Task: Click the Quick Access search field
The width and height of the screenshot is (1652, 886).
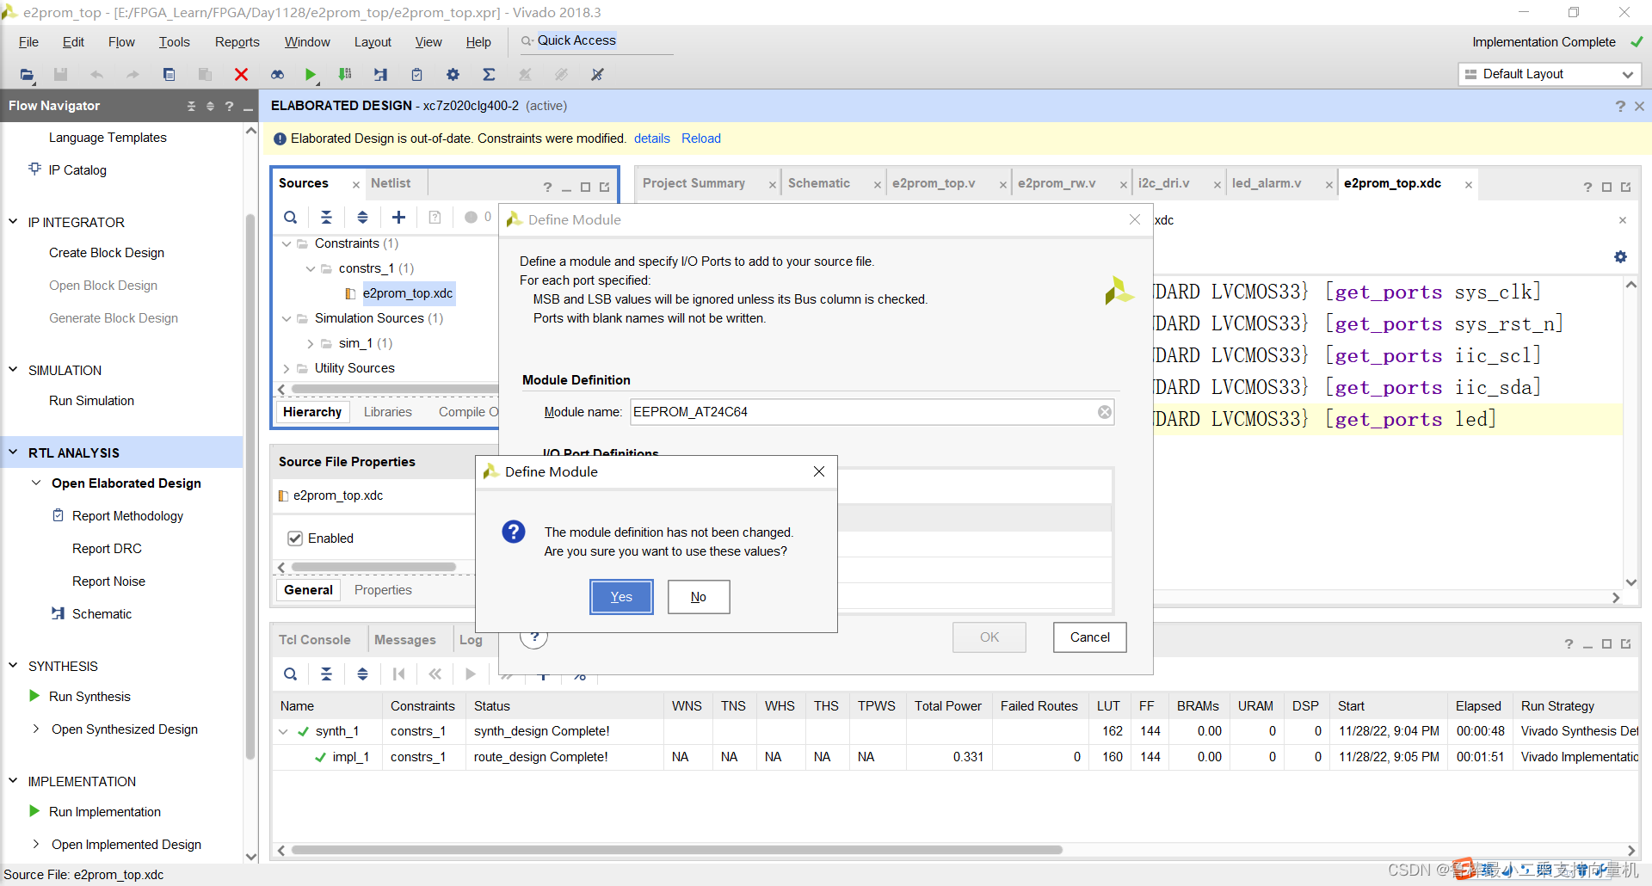Action: coord(595,41)
